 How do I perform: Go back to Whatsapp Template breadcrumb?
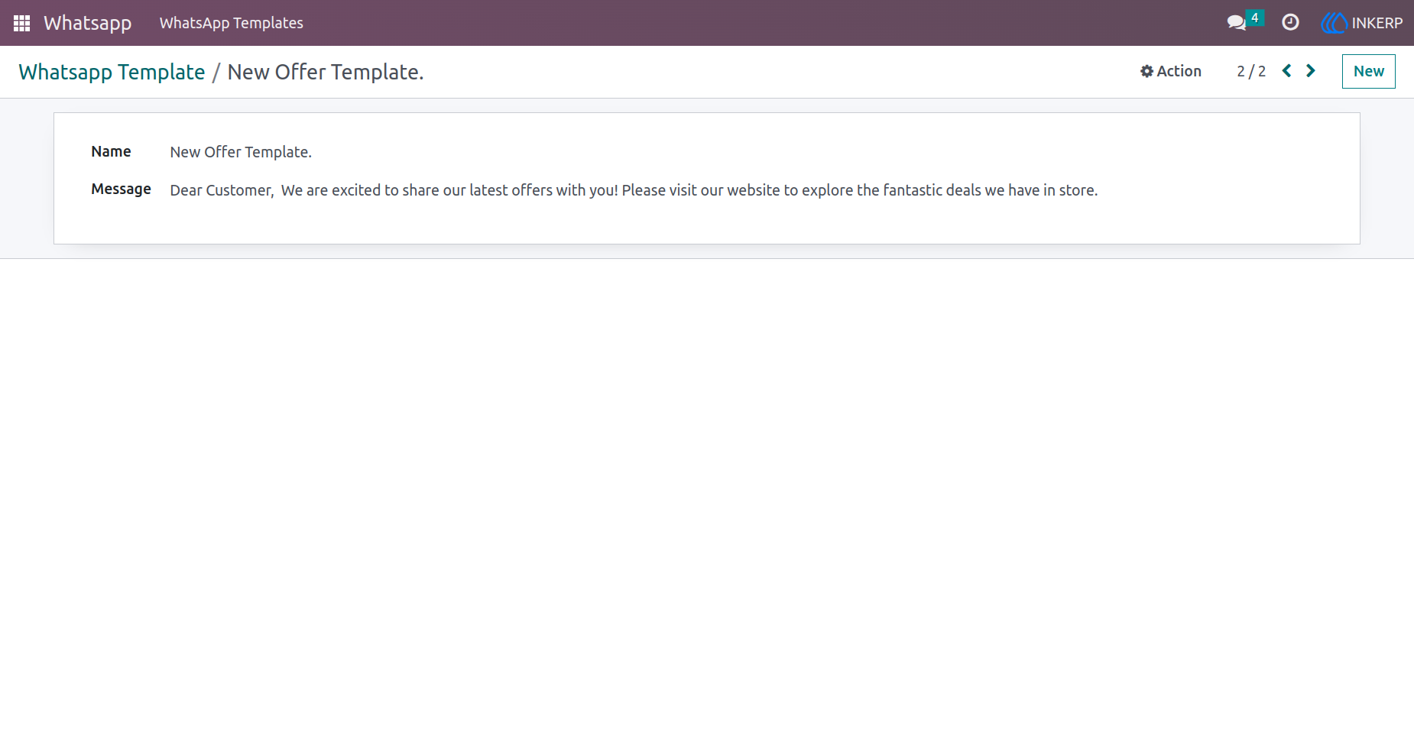(x=112, y=72)
